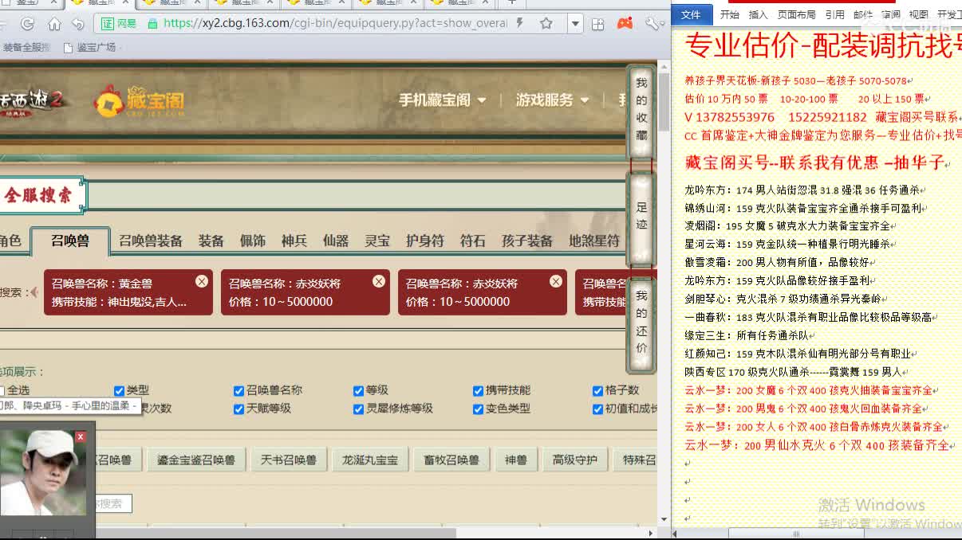Screen dimensions: 962x540
Task: Untick the 携带技能 checkbox
Action: 478,390
